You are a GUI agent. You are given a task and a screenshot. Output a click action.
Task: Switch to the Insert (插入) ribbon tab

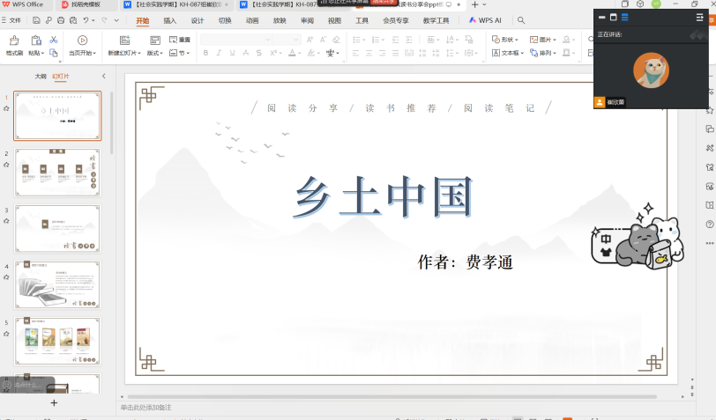tap(169, 19)
